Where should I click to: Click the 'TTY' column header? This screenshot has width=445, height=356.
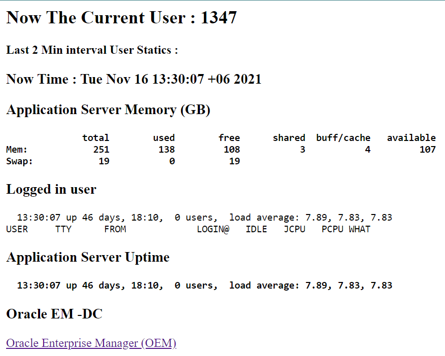pos(63,229)
